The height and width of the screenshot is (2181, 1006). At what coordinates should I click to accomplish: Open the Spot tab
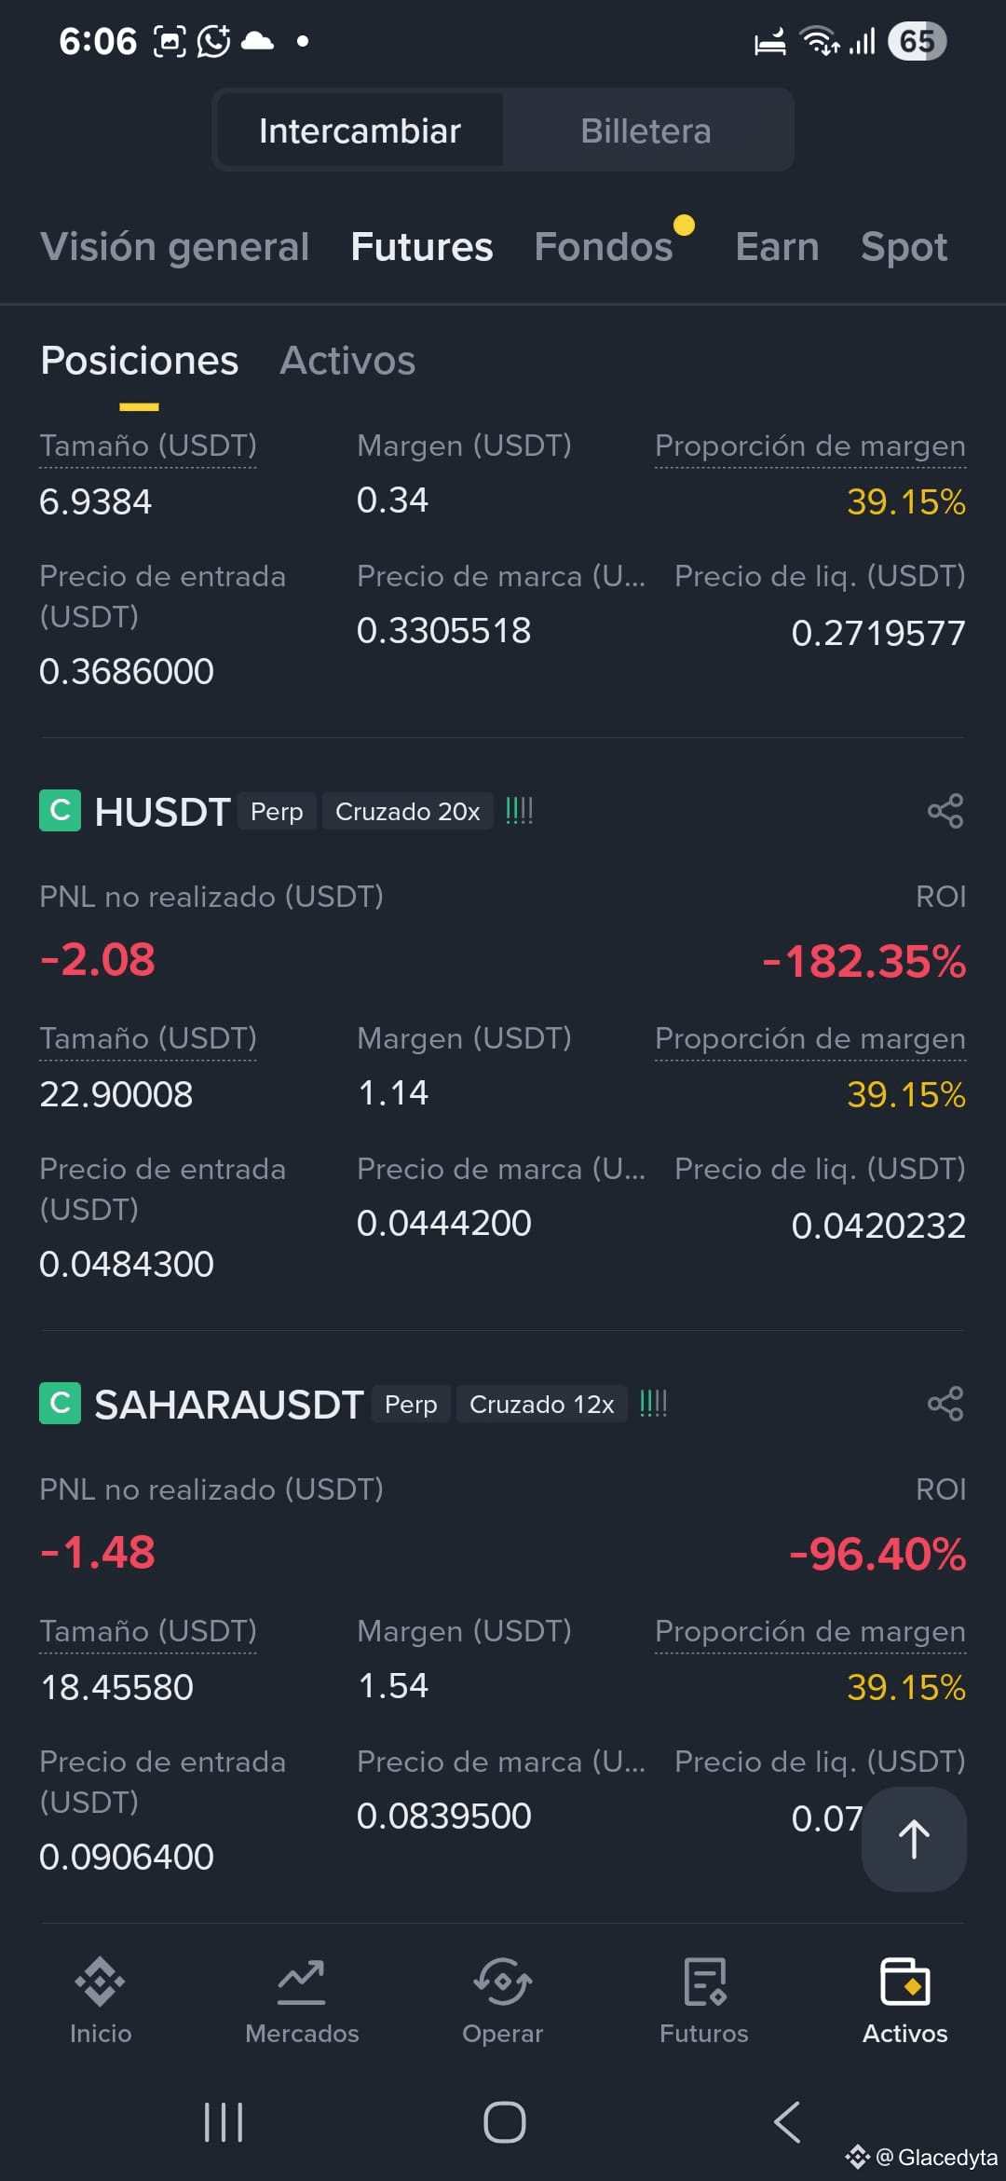click(x=904, y=247)
